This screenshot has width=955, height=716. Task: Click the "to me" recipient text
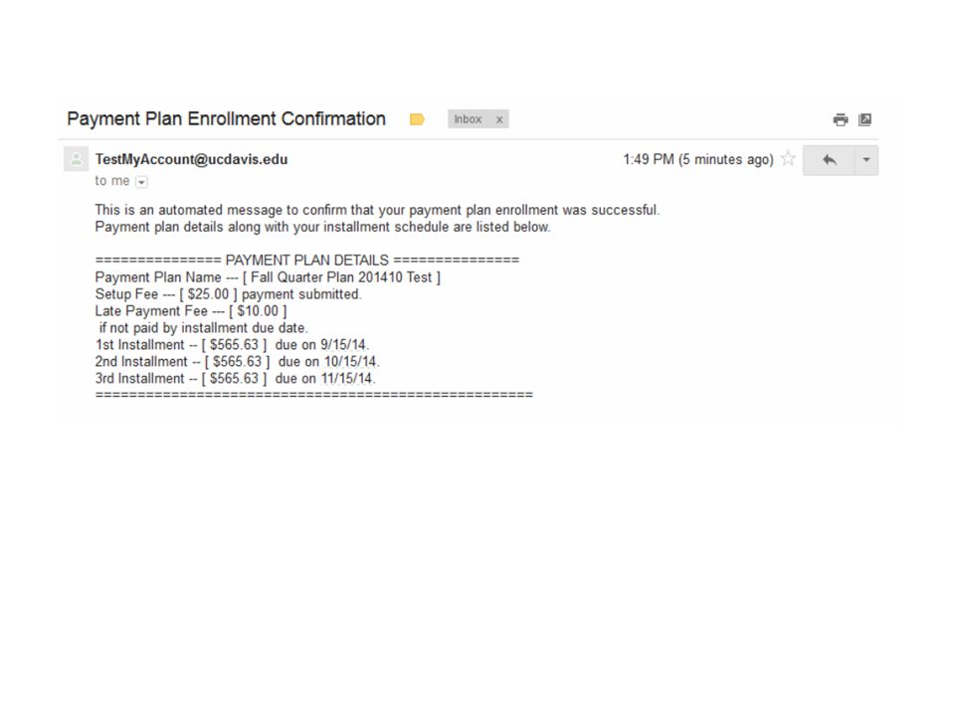coord(112,181)
